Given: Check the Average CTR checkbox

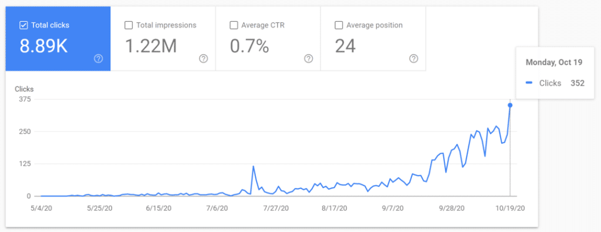Looking at the screenshot, I should 234,25.
